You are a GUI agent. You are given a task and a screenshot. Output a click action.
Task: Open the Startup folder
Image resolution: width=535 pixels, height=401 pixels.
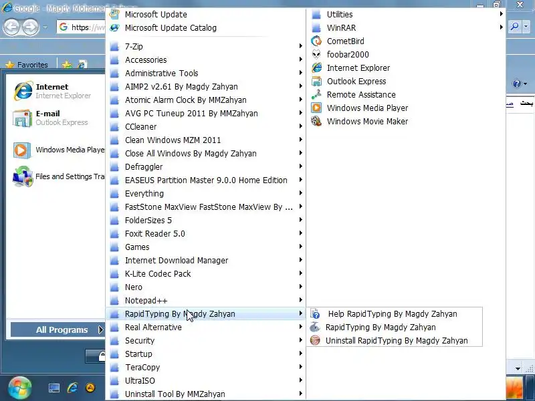206,354
